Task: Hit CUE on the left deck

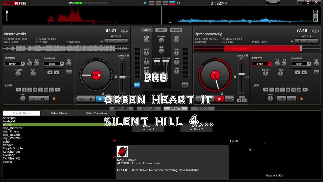Action: [81, 99]
